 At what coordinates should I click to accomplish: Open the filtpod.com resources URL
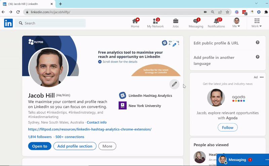tap(90, 129)
